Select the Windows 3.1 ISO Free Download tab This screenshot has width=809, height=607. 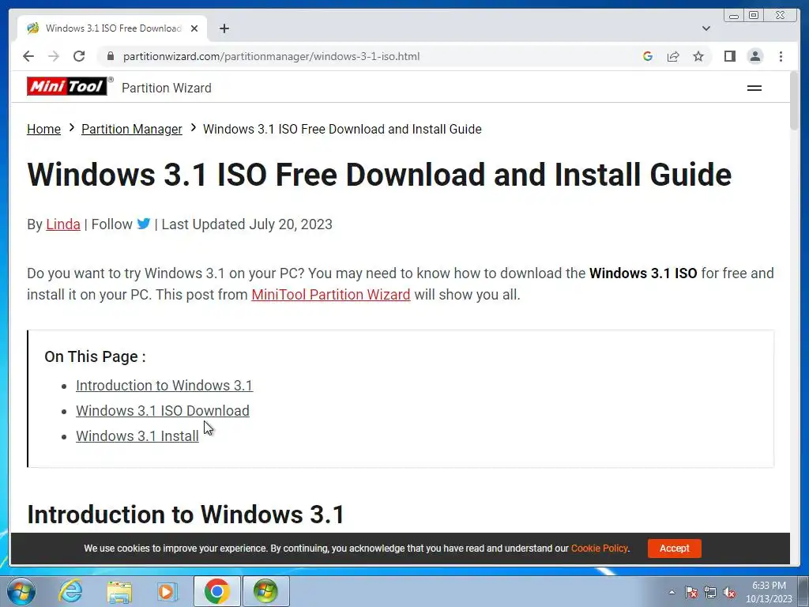[x=112, y=28]
